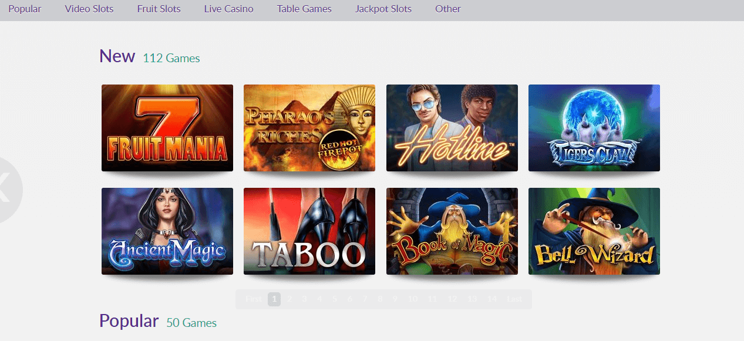
Task: Launch the Pharao's Riches slot game
Action: [309, 128]
